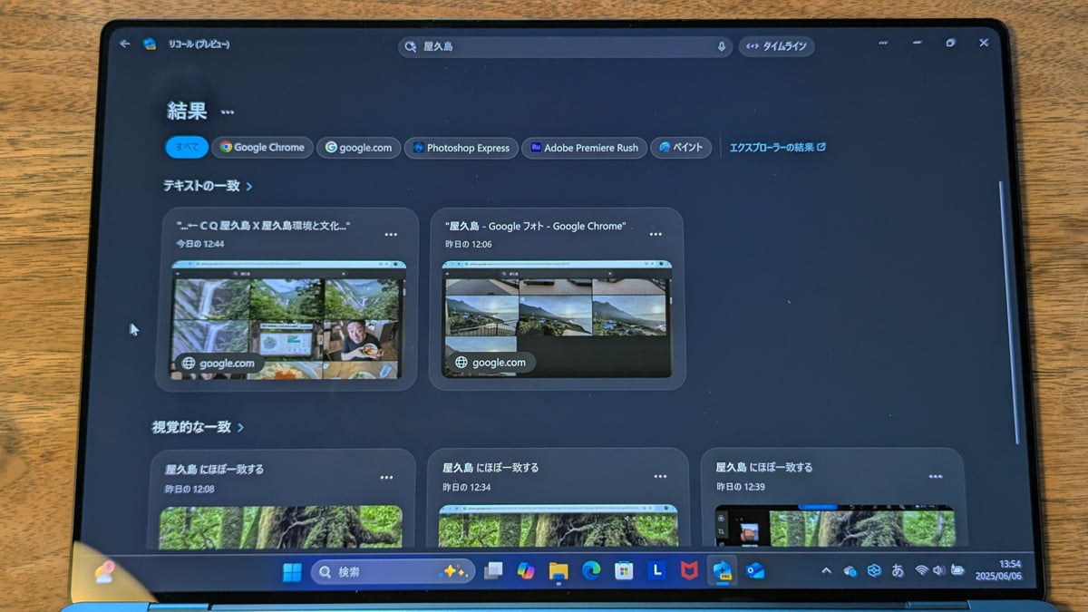Image resolution: width=1088 pixels, height=612 pixels.
Task: Launch Copilot from the taskbar
Action: pyautogui.click(x=526, y=571)
